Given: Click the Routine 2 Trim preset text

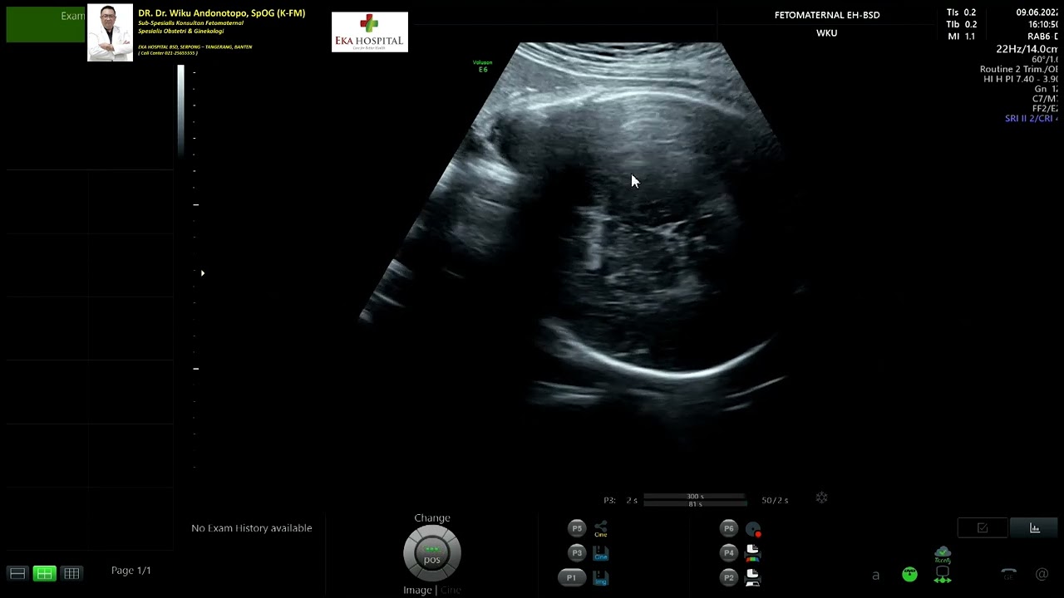Looking at the screenshot, I should 1018,70.
